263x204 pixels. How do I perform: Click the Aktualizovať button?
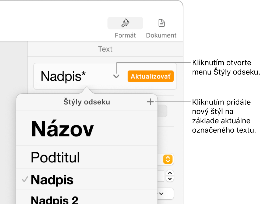150,76
